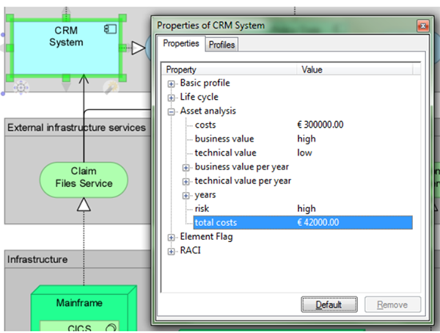Click the Basic profile label
This screenshot has height=333, width=440.
click(x=205, y=83)
